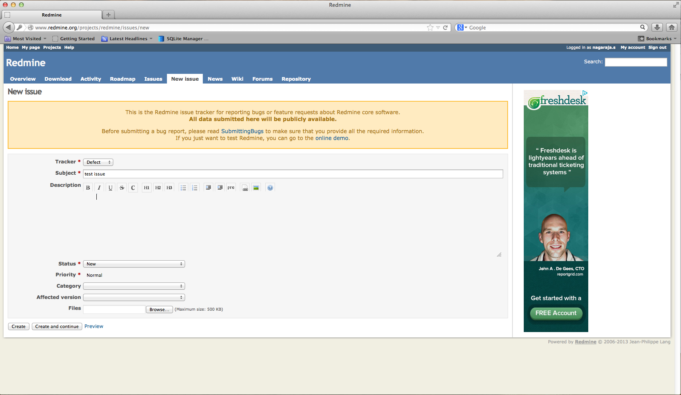Screen dimensions: 681x395
Task: Click Browse to attach a file
Action: coord(159,309)
